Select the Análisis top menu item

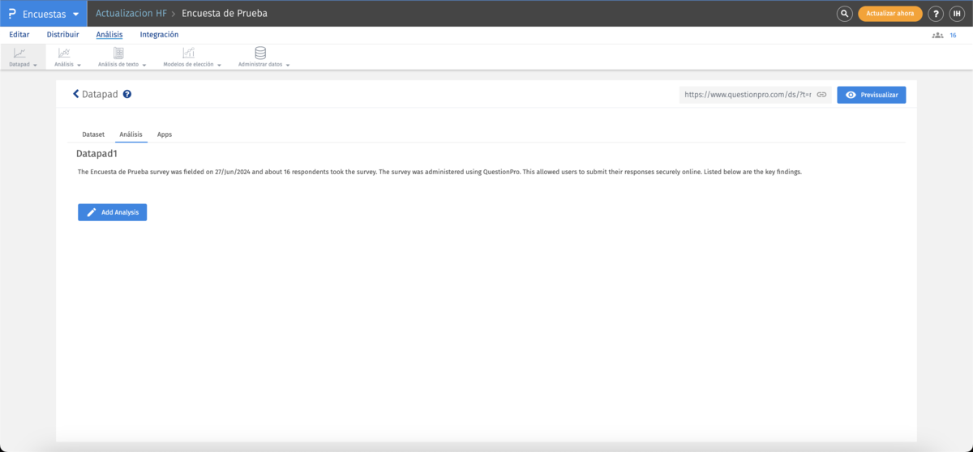(x=109, y=35)
